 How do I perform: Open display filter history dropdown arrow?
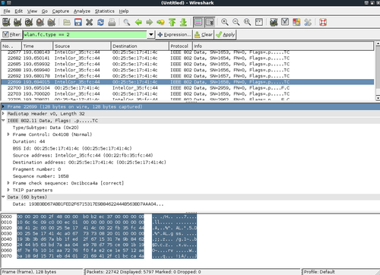(151, 34)
